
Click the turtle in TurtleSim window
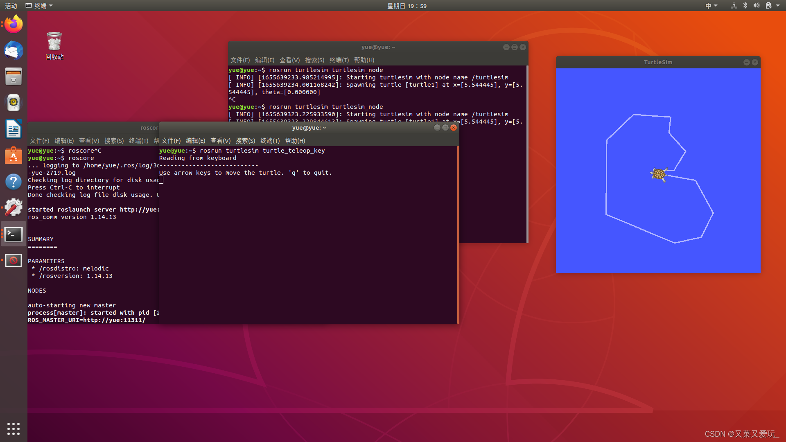click(659, 174)
